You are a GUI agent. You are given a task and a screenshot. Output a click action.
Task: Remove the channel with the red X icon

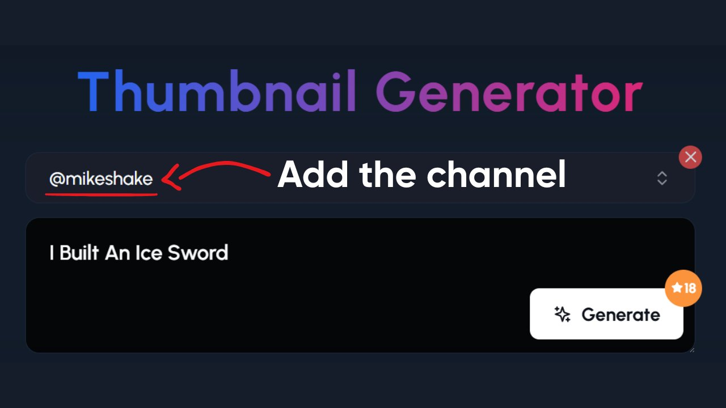click(x=690, y=157)
